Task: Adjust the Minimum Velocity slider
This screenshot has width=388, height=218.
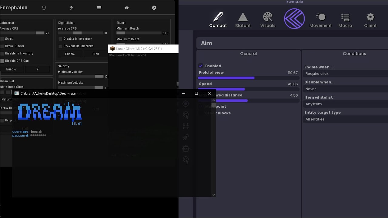Action: [81, 77]
